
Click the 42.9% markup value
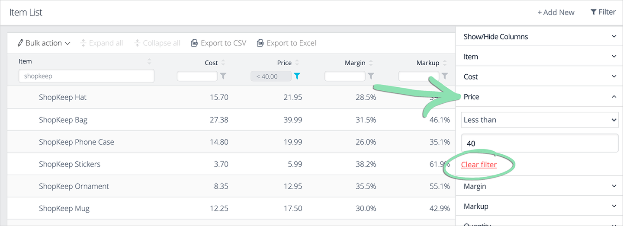pyautogui.click(x=440, y=208)
